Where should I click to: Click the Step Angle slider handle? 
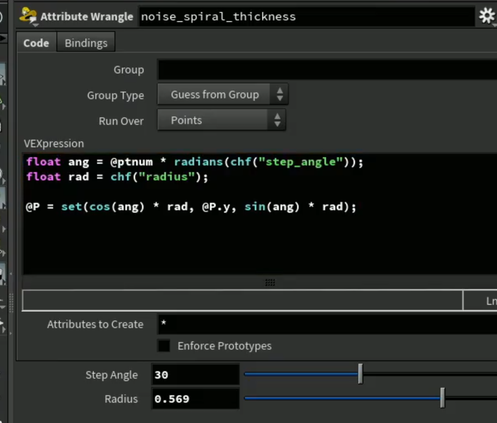(361, 374)
